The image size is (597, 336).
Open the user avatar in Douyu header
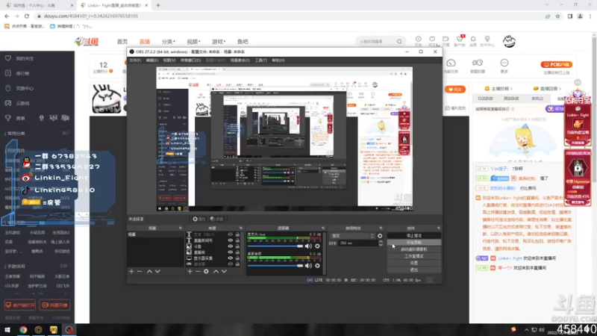[x=509, y=41]
